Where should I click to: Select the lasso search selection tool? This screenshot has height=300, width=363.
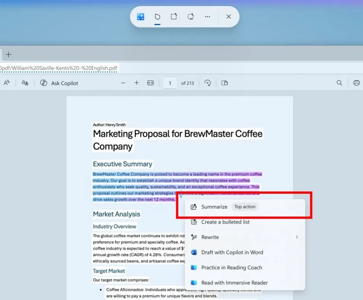pyautogui.click(x=191, y=17)
